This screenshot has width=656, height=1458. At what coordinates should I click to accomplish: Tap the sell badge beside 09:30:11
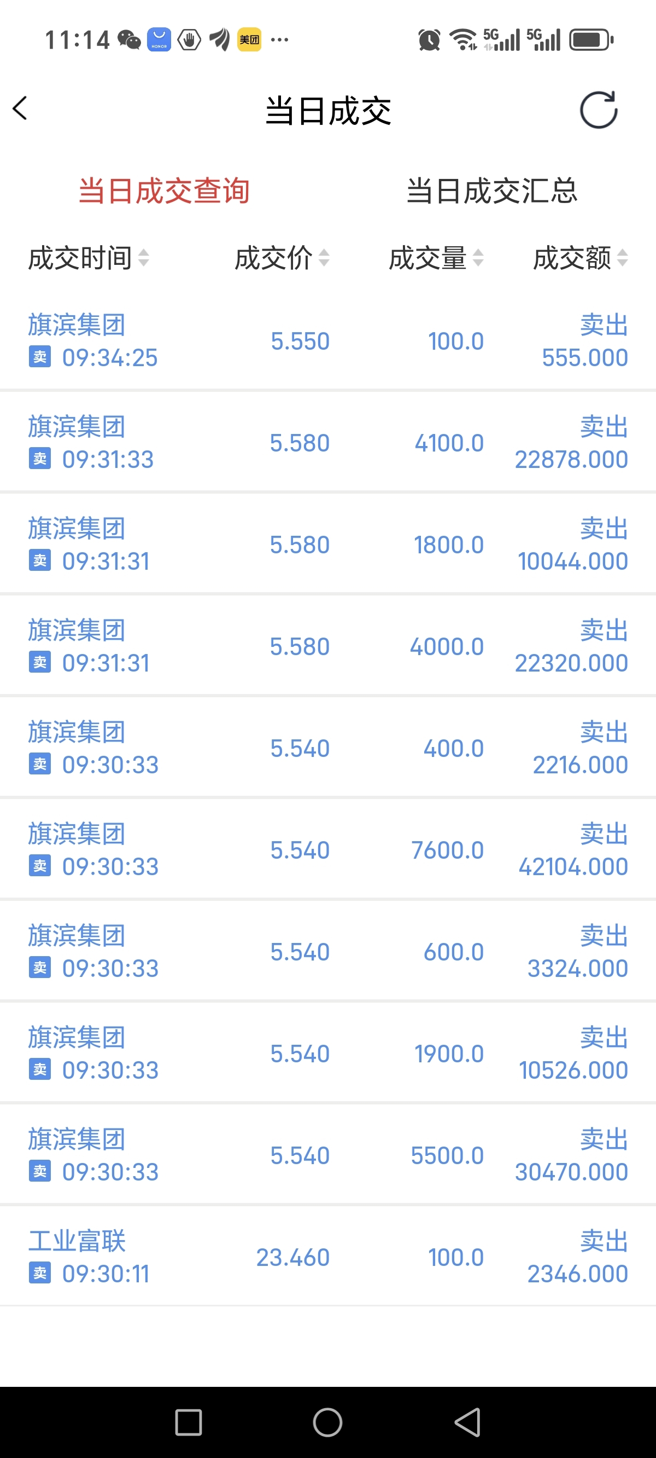(40, 1273)
